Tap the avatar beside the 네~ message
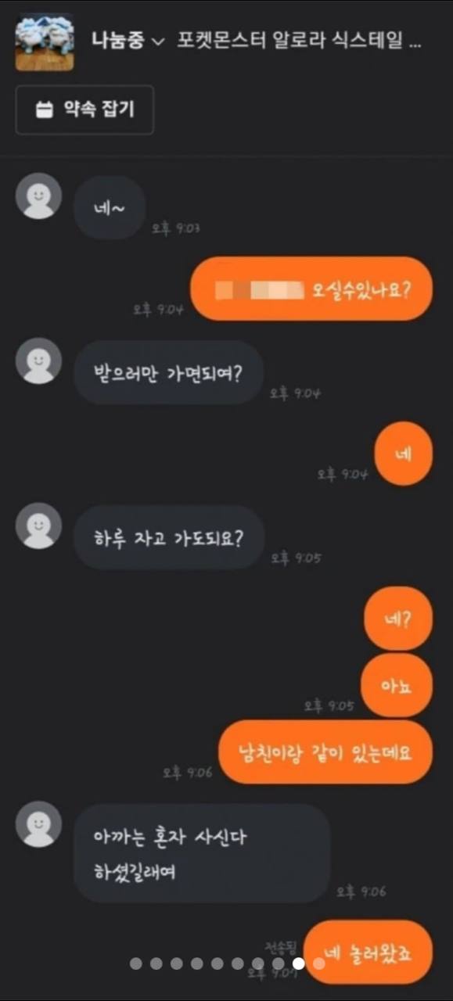 click(39, 197)
